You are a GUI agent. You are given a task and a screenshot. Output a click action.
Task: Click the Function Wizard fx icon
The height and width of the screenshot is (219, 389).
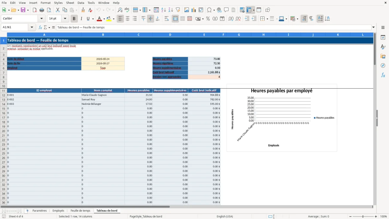[40, 28]
